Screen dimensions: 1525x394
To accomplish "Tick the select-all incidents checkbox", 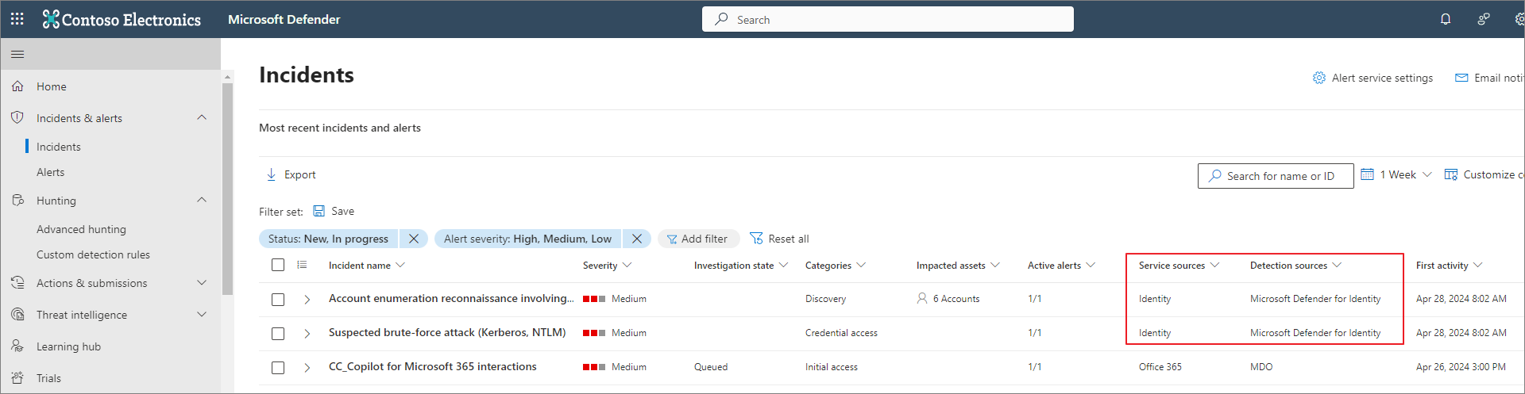I will [278, 265].
